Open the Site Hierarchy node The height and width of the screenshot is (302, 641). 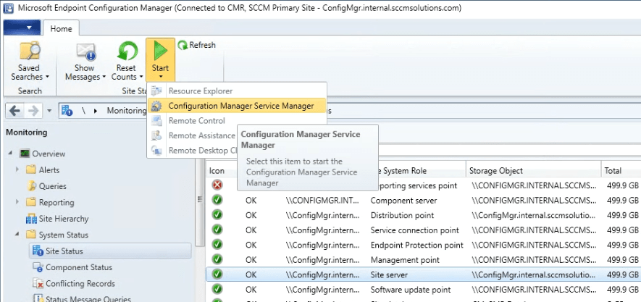tap(63, 219)
